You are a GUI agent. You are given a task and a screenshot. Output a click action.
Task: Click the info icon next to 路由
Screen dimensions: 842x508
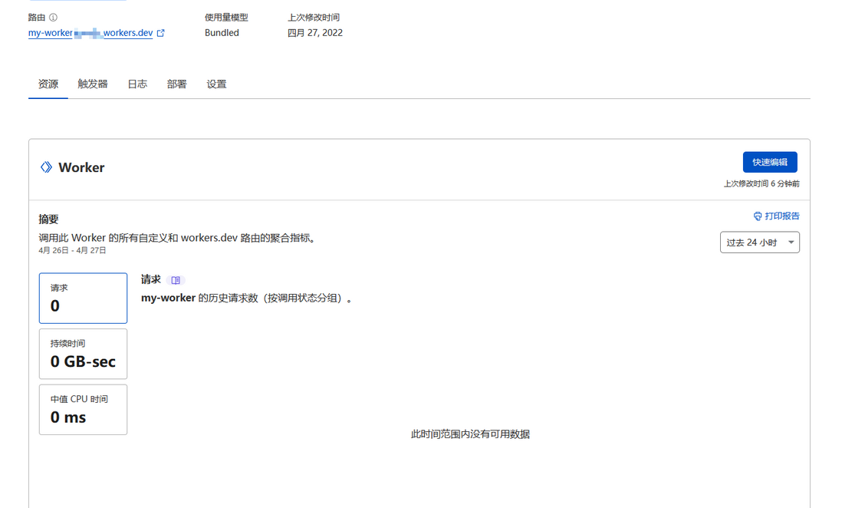[53, 18]
